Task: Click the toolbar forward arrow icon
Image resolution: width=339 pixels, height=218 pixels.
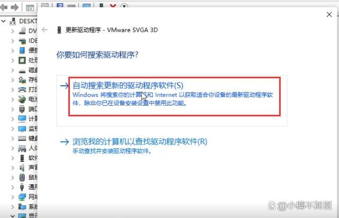Action: (x=14, y=8)
